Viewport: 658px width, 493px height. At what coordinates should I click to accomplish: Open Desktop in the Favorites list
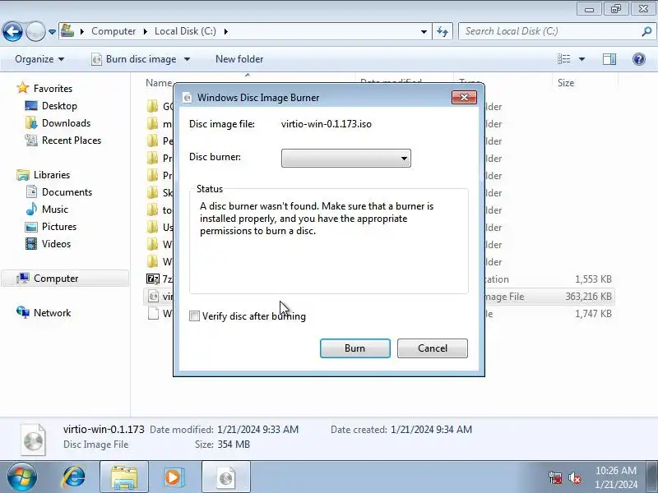[51, 106]
